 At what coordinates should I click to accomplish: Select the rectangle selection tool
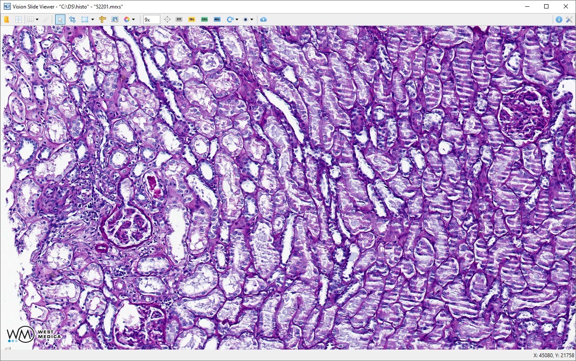(x=84, y=19)
